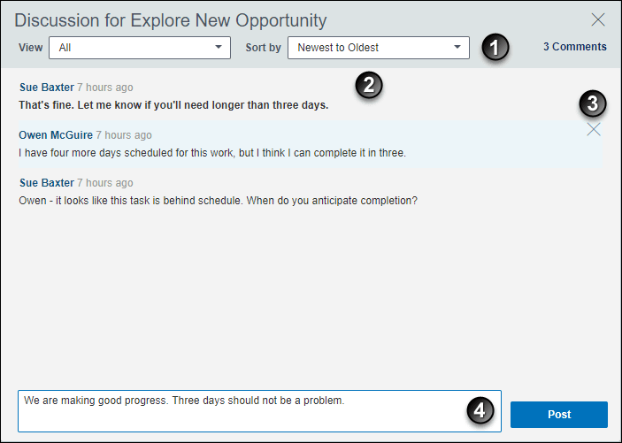Select the comment asking about anticipated completion
The width and height of the screenshot is (622, 443).
[219, 201]
